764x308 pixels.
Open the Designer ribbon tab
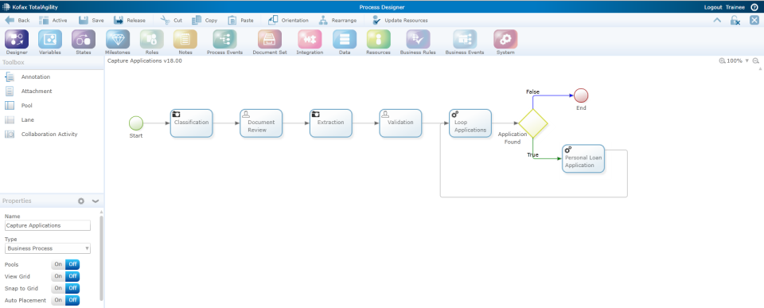click(17, 42)
